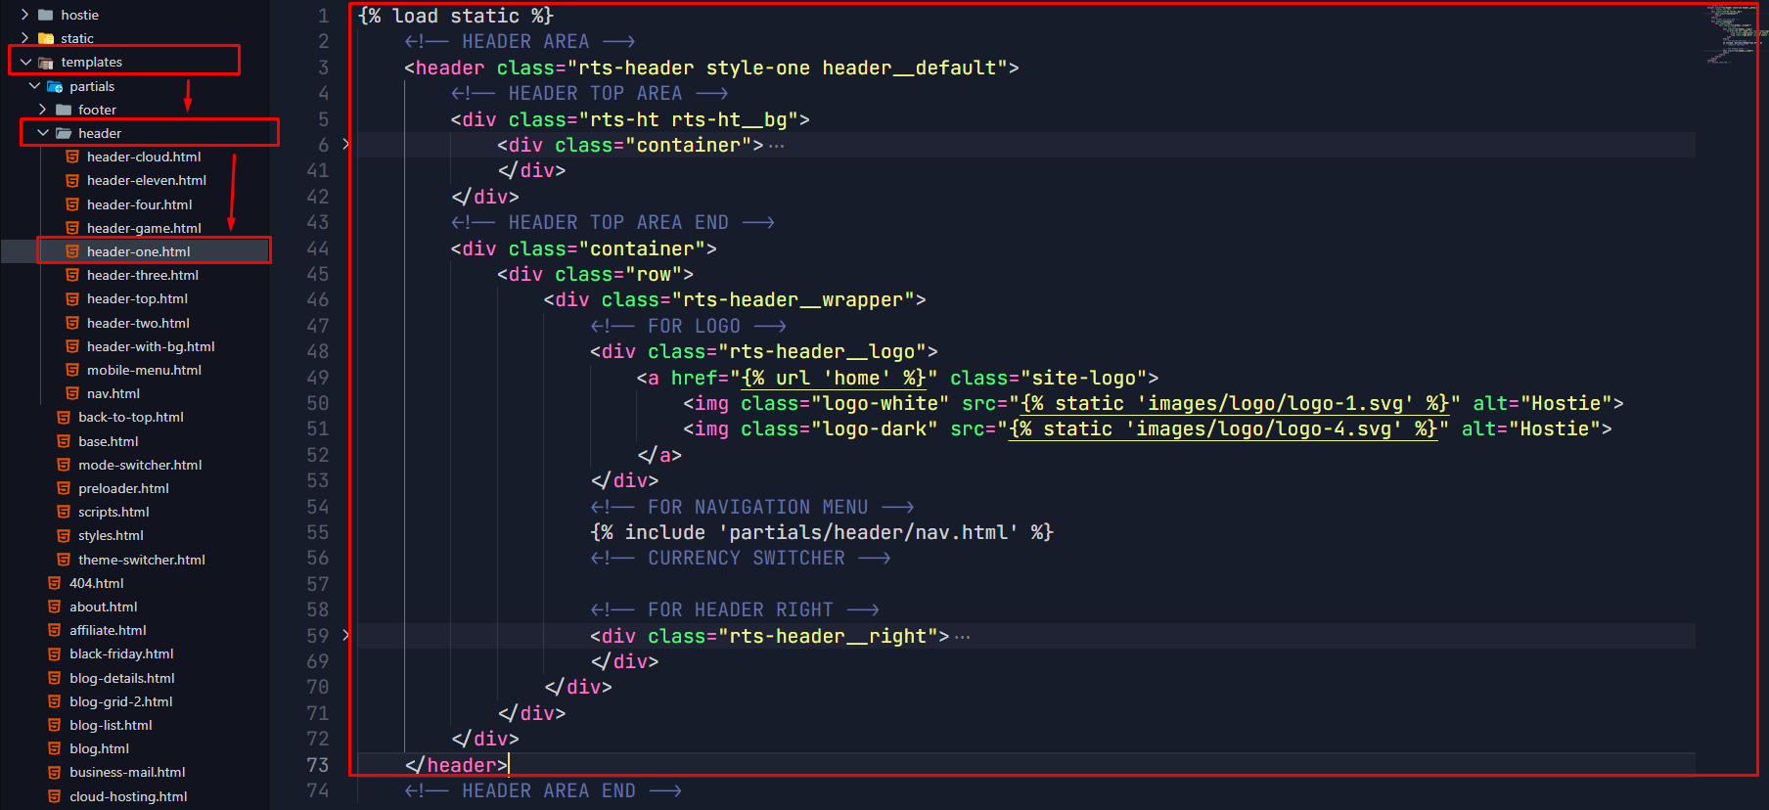This screenshot has width=1769, height=810.
Task: Unfold the rts-header__right div on line 59
Action: pos(345,636)
